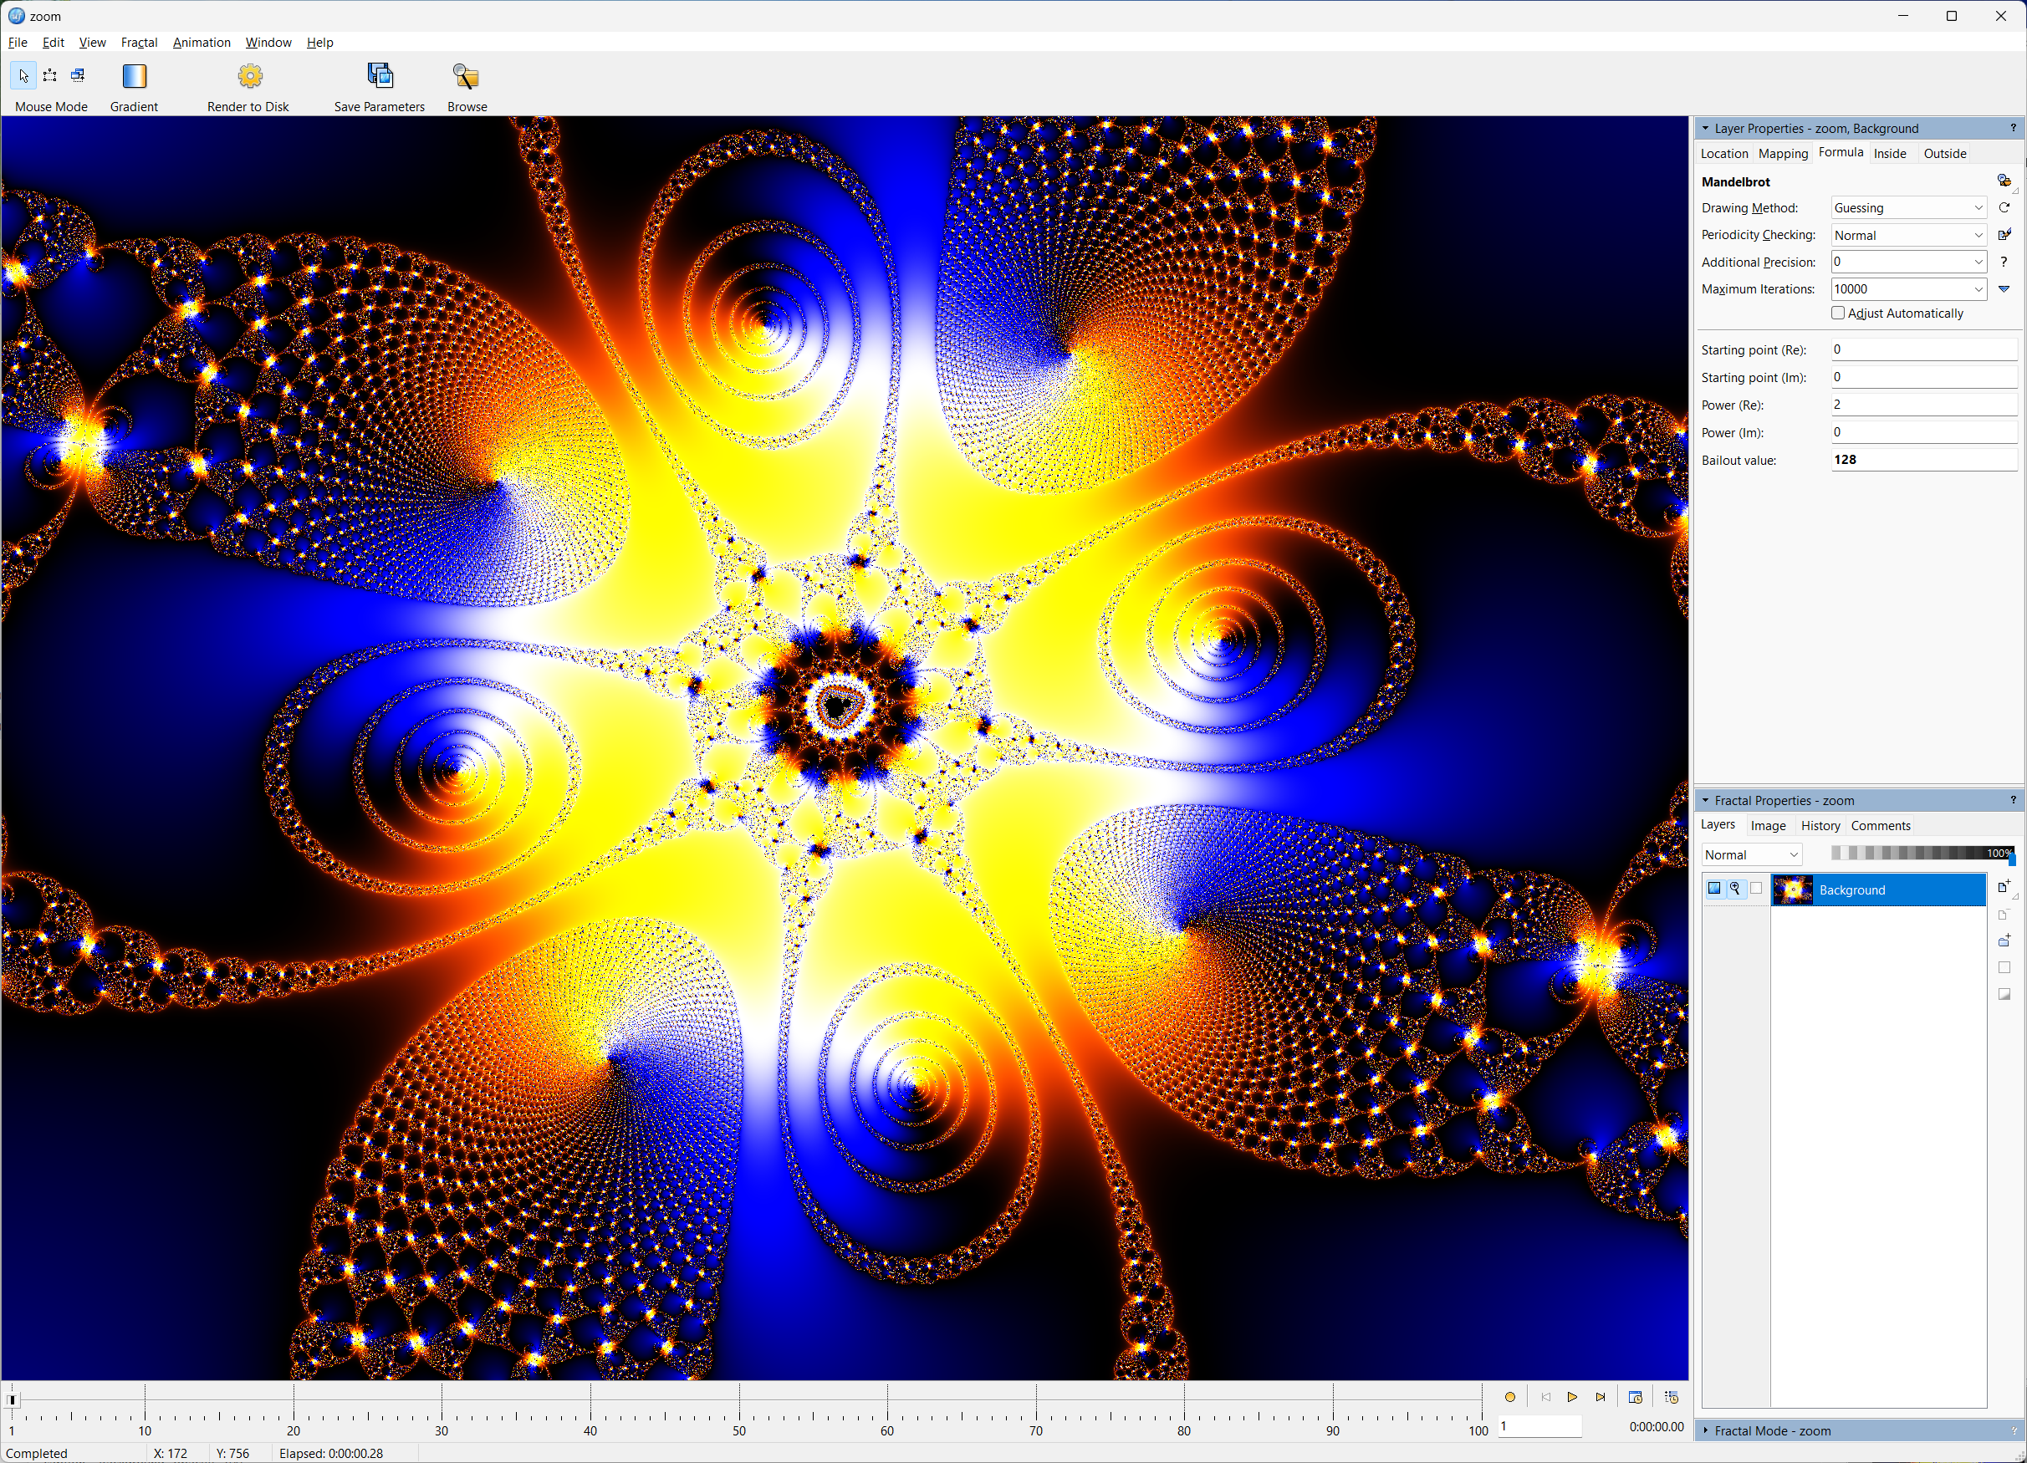This screenshot has height=1463, width=2027.
Task: Open the Gradient editor from the toolbar
Action: [134, 77]
